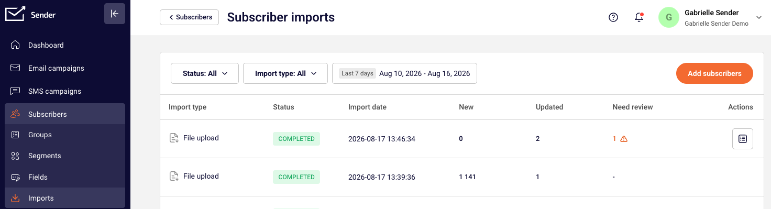Expand the Gabrielle Sender account menu chevron
Image resolution: width=771 pixels, height=209 pixels.
click(759, 17)
